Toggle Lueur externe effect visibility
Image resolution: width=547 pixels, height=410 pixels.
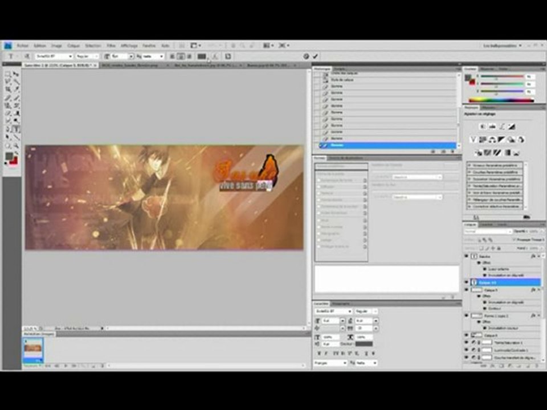[x=484, y=269]
